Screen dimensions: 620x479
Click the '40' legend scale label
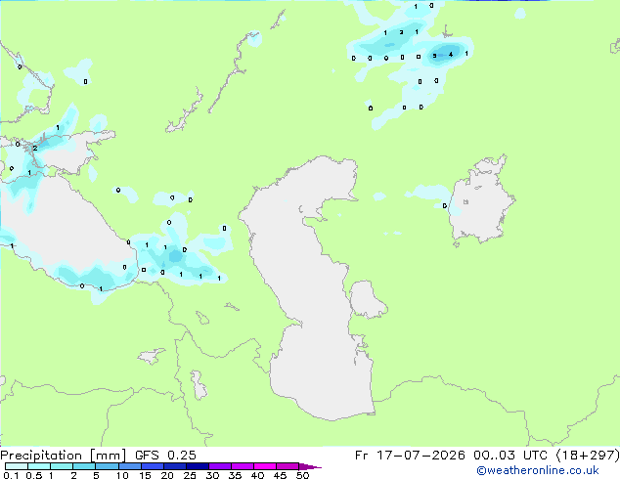[x=257, y=475]
